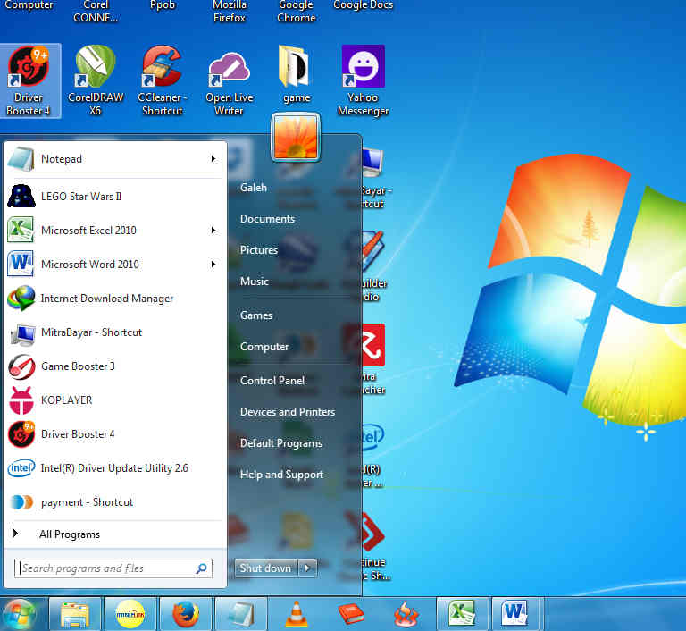686x631 pixels.
Task: Expand Microsoft Word 2010 jump list arrow
Action: click(213, 264)
